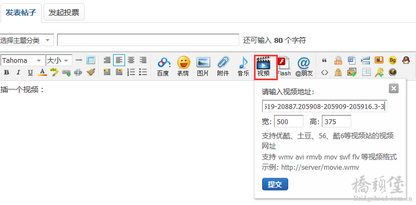
Task: Click the http://server/movie.wmv example text
Action: coord(320,168)
